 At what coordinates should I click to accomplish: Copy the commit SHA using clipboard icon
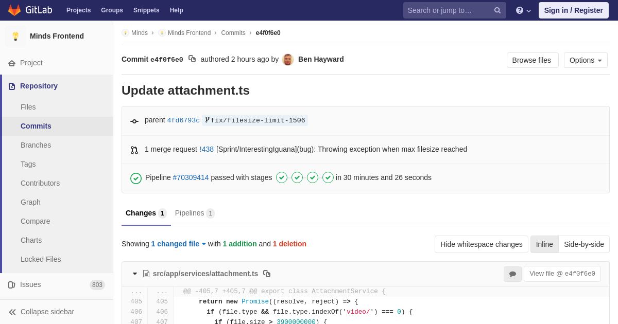(192, 59)
